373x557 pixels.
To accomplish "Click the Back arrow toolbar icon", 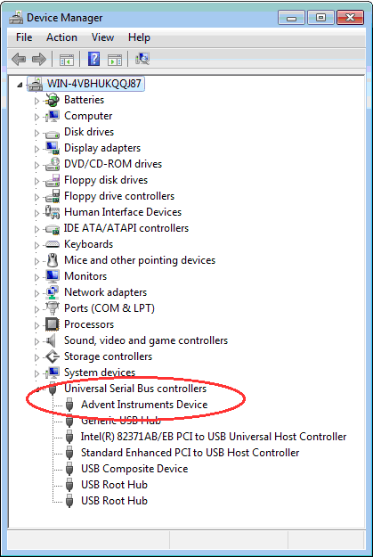I will [19, 59].
